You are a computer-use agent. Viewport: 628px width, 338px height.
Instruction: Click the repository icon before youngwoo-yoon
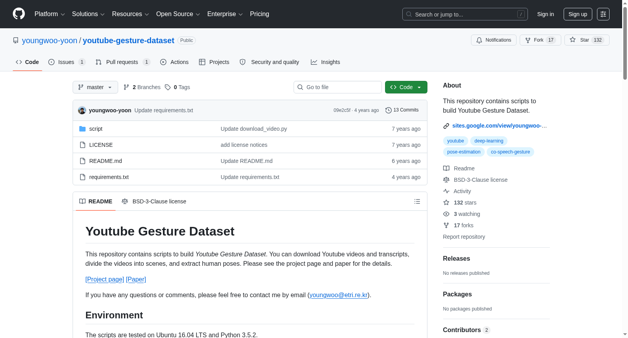point(16,40)
